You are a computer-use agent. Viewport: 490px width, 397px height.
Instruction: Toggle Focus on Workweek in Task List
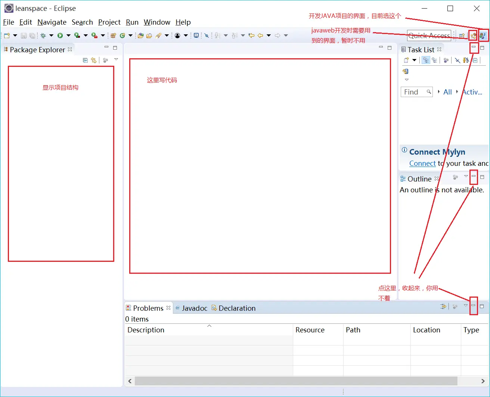(446, 60)
